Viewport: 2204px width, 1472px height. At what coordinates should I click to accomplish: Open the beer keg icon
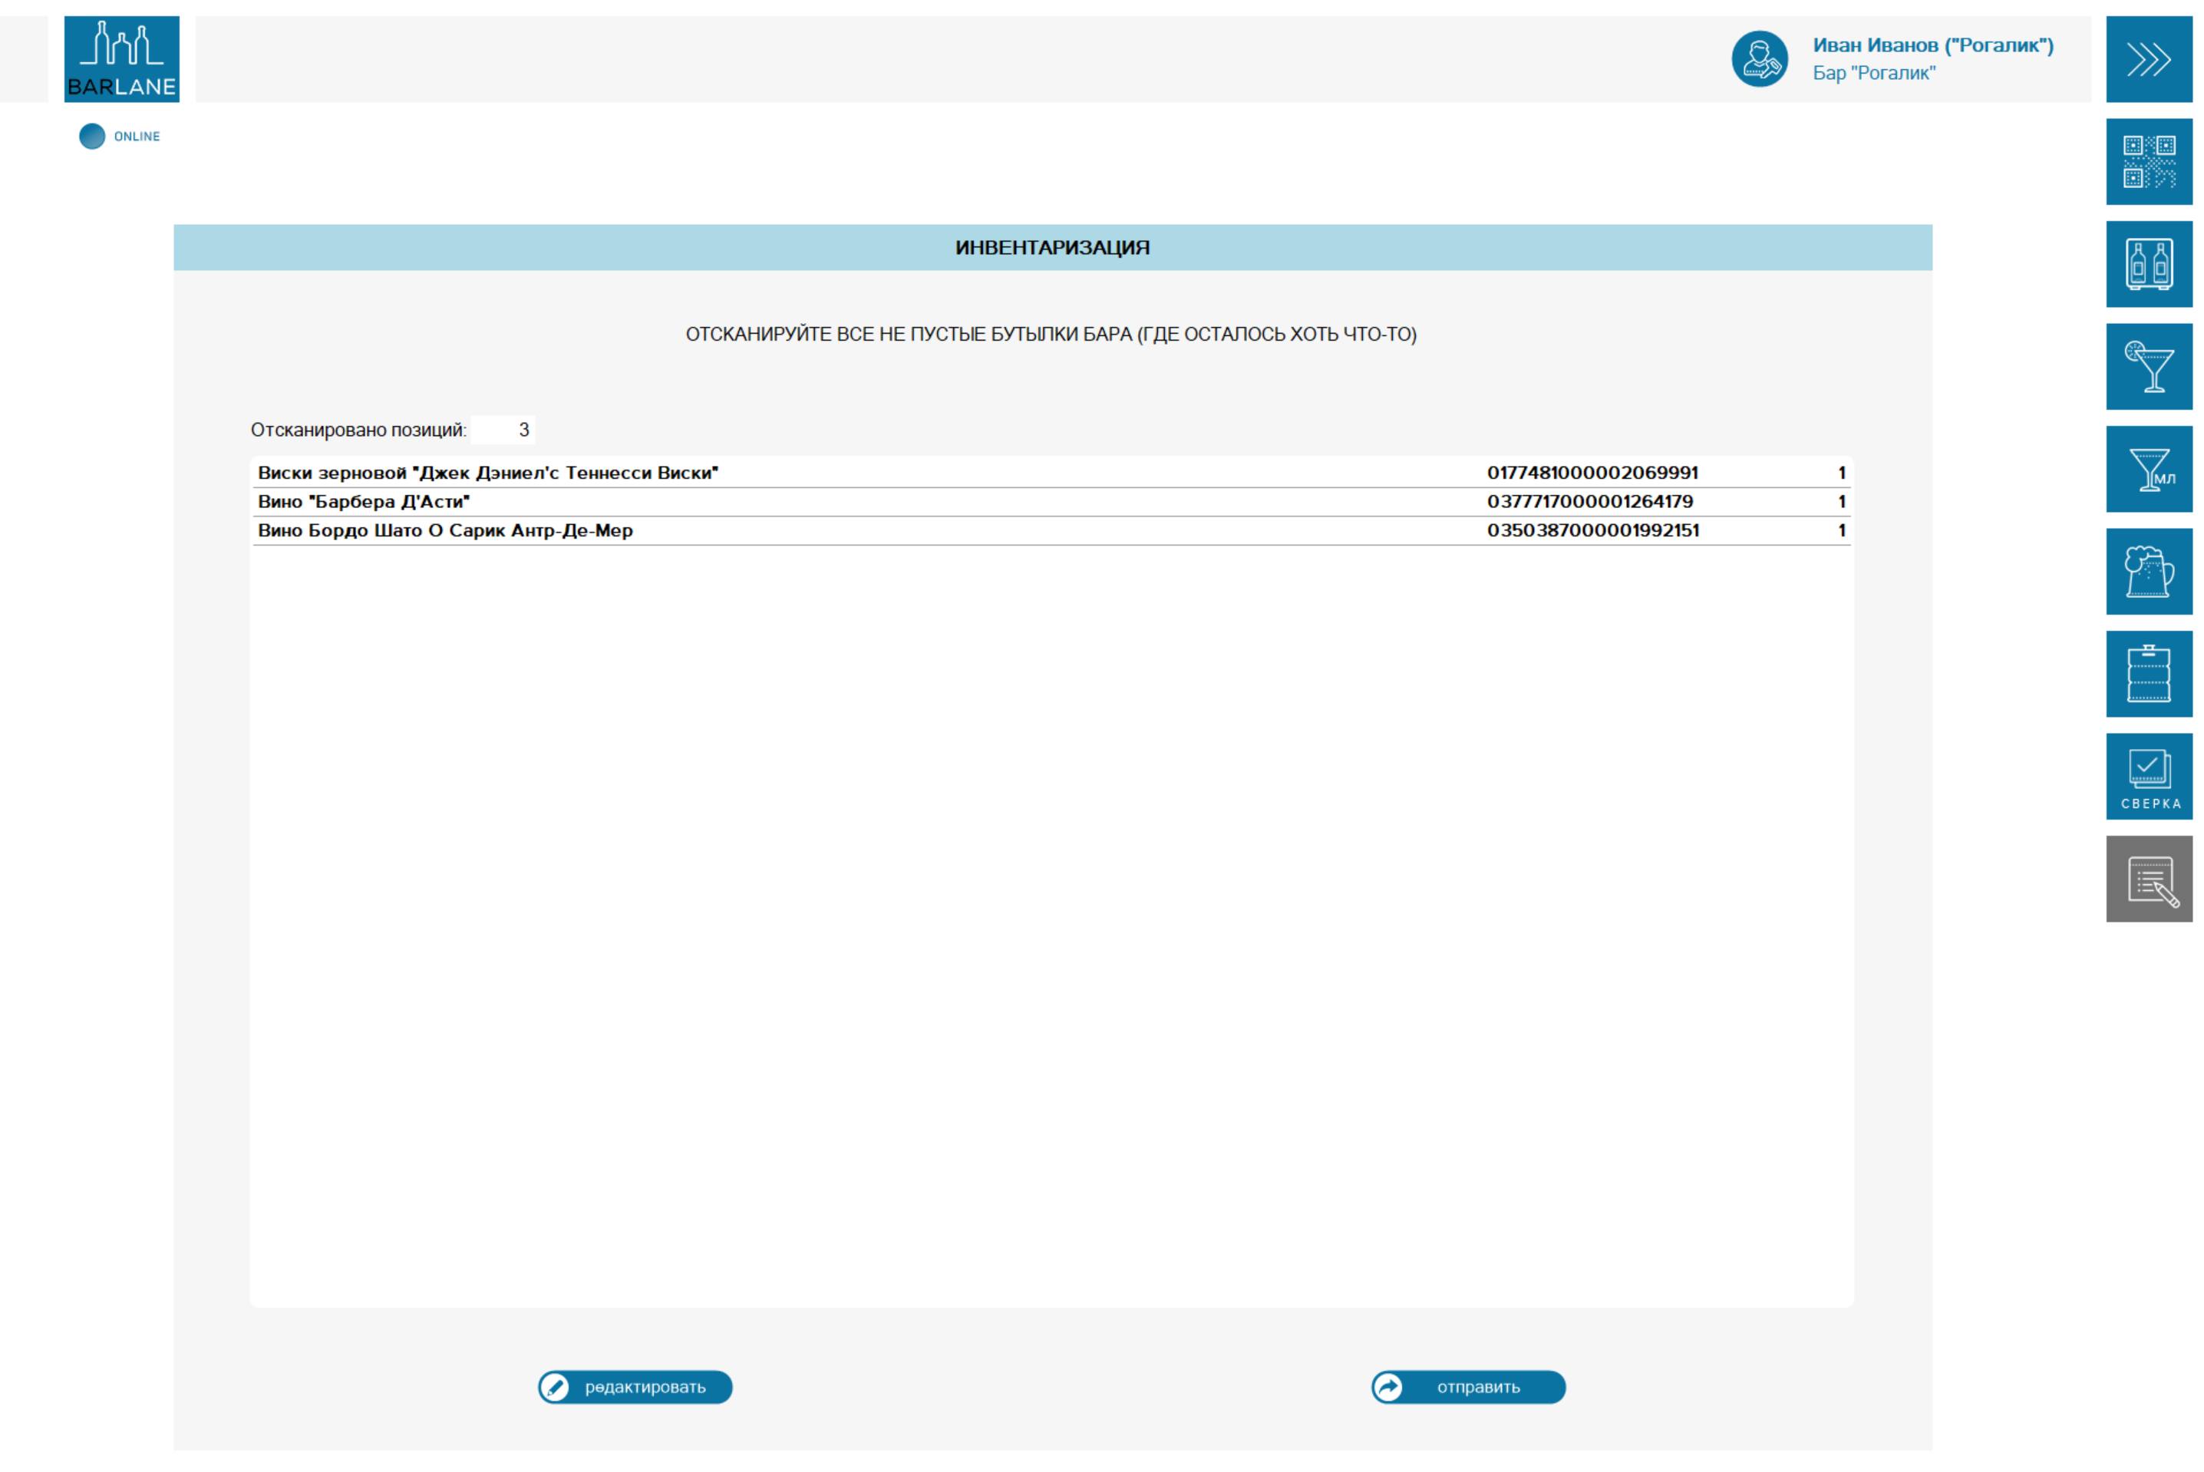tap(2148, 673)
